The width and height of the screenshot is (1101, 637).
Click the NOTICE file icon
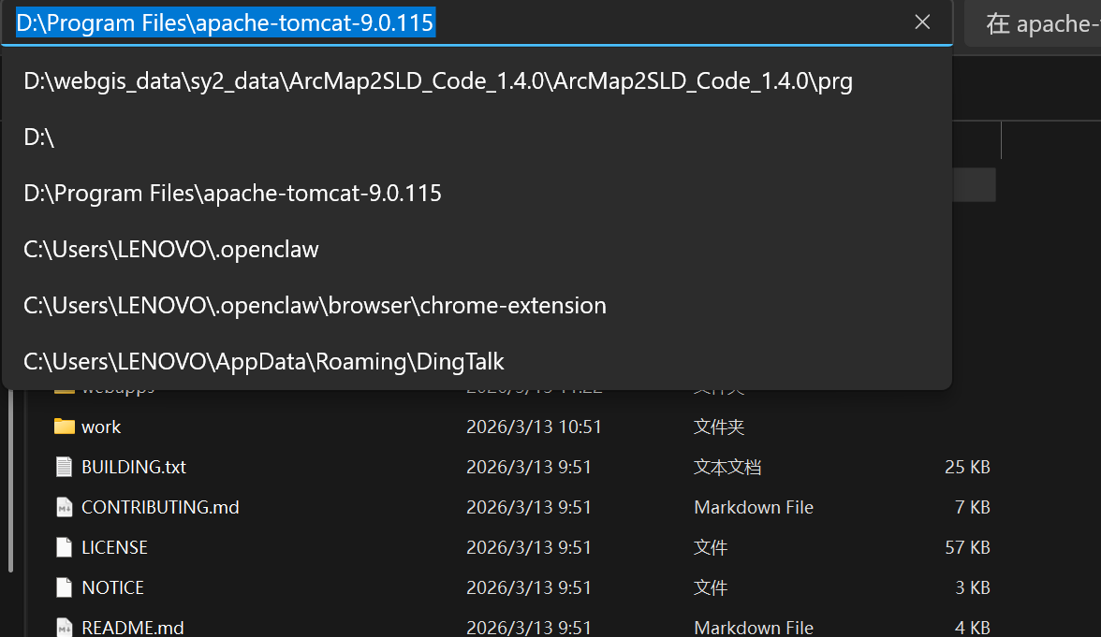point(64,586)
